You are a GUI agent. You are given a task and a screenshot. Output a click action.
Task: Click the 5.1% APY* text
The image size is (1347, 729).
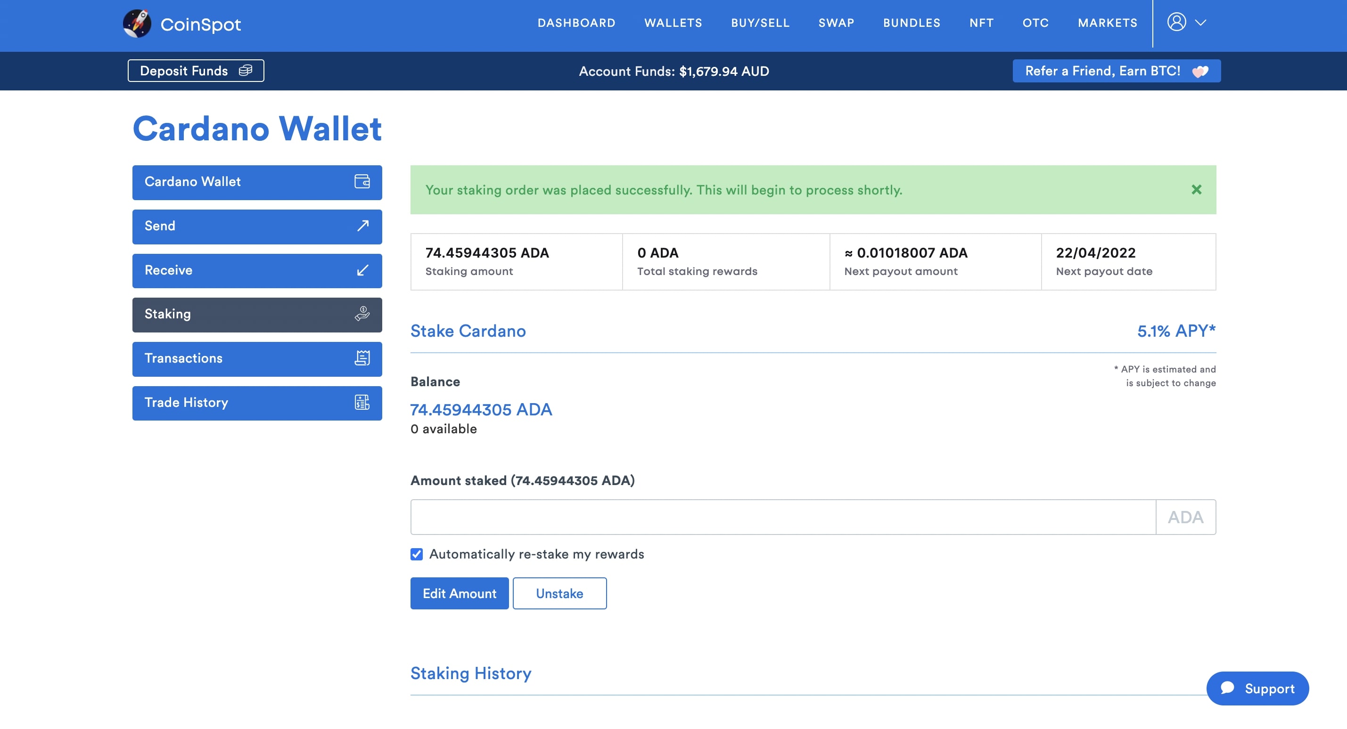coord(1176,331)
